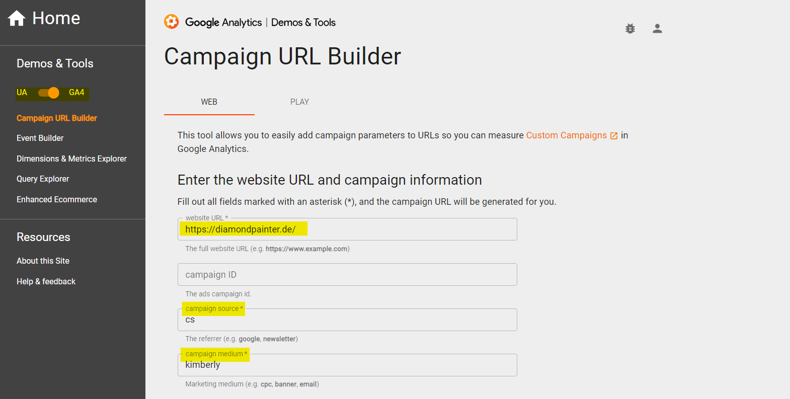Screen dimensions: 790x399
Task: Click the campaign ID input field
Action: 347,275
